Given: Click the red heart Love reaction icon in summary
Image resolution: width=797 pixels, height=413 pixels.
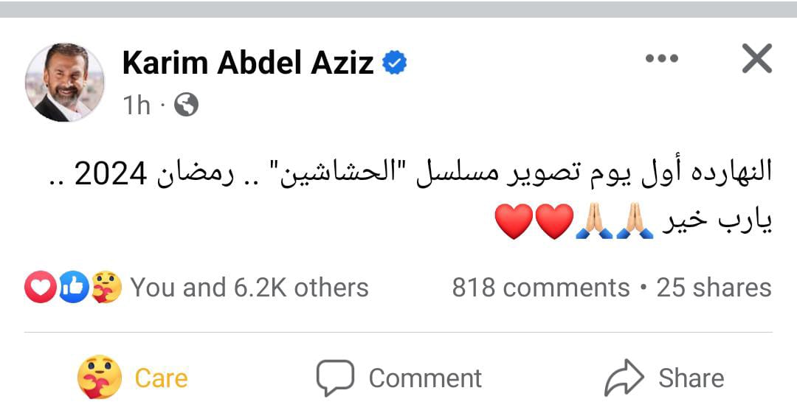Looking at the screenshot, I should 39,287.
